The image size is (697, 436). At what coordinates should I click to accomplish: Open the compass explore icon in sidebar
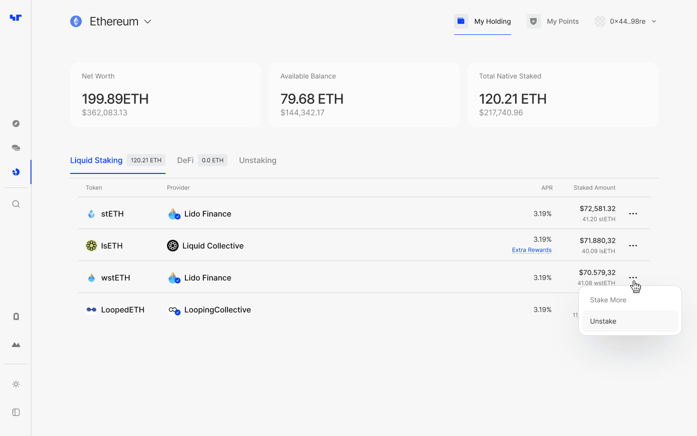pyautogui.click(x=16, y=124)
